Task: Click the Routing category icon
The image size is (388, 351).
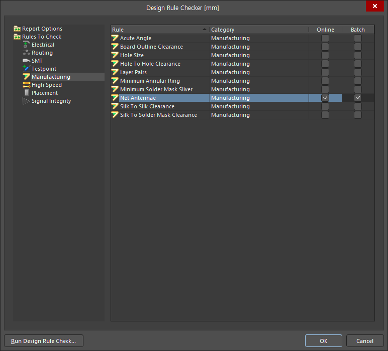Action: click(26, 53)
